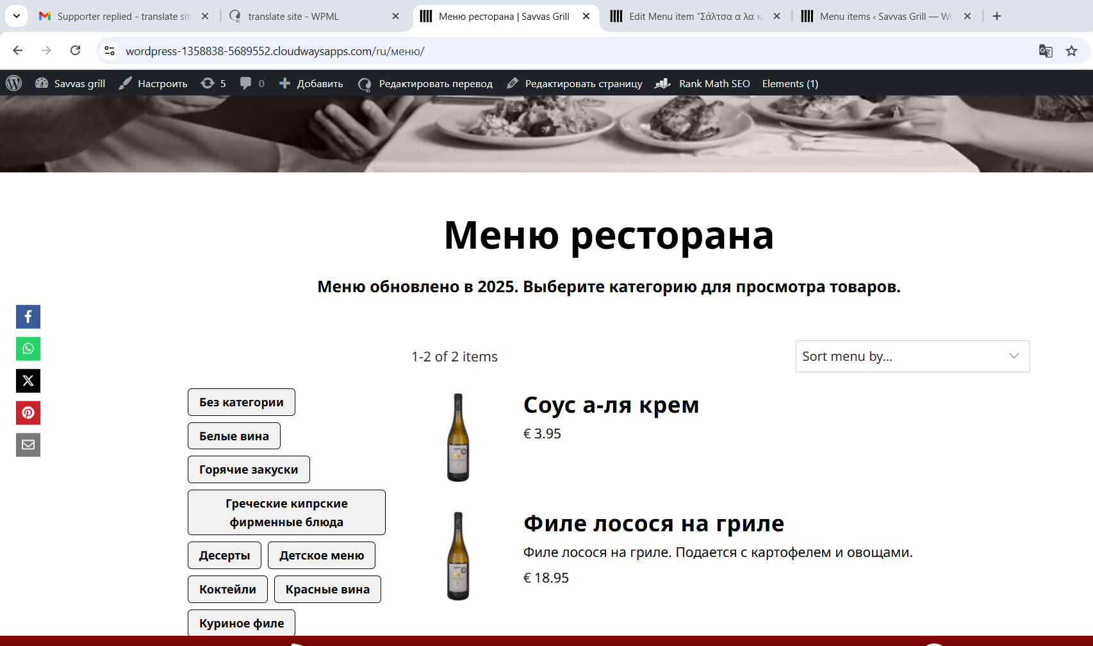
Task: Click Google Translate icon in address bar
Action: 1046,51
